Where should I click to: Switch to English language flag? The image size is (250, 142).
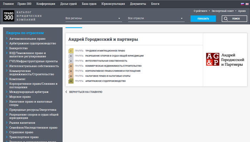pos(247,4)
